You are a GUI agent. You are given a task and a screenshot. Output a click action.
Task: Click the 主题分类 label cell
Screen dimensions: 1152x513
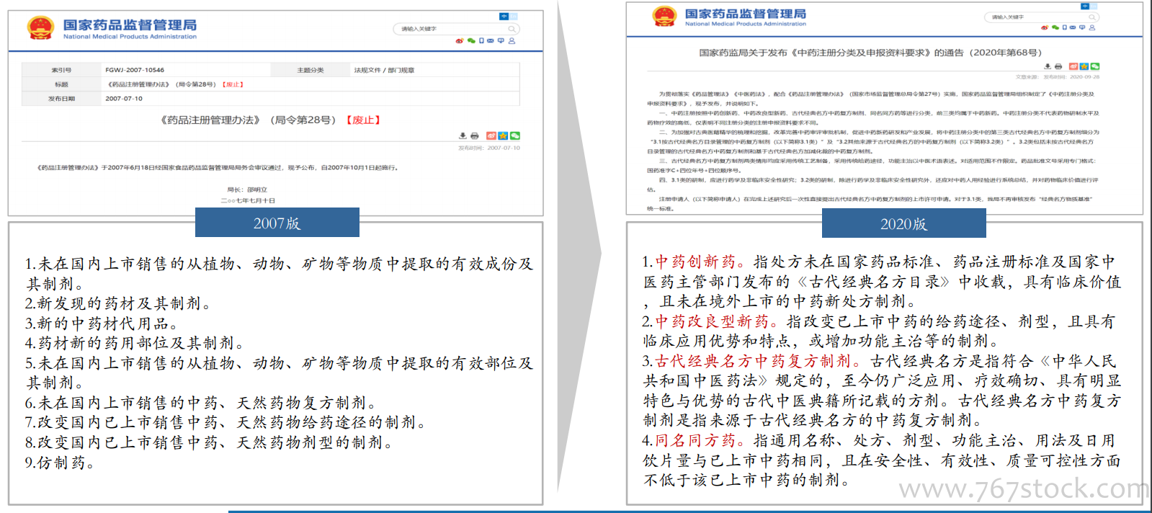[x=311, y=70]
